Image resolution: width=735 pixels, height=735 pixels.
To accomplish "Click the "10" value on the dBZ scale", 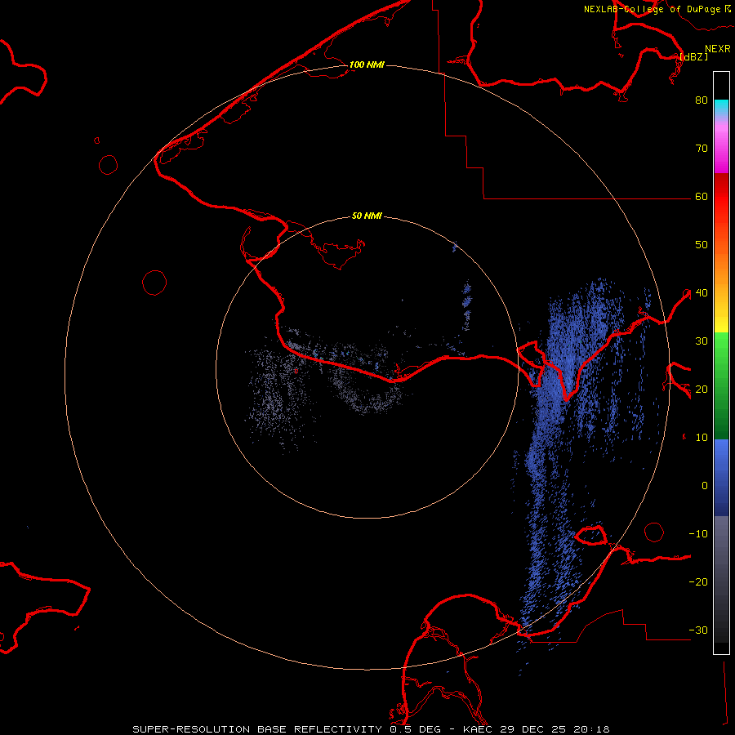I will (702, 438).
